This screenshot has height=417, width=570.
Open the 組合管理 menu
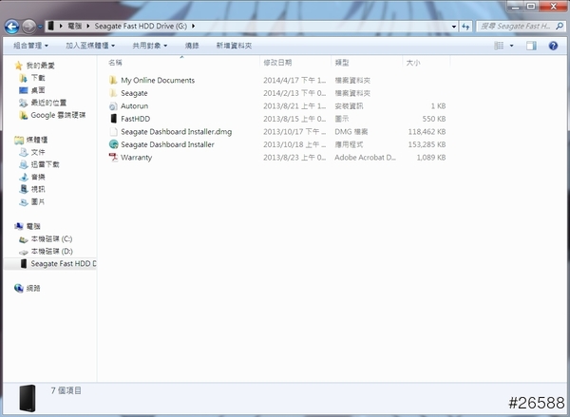[30, 46]
